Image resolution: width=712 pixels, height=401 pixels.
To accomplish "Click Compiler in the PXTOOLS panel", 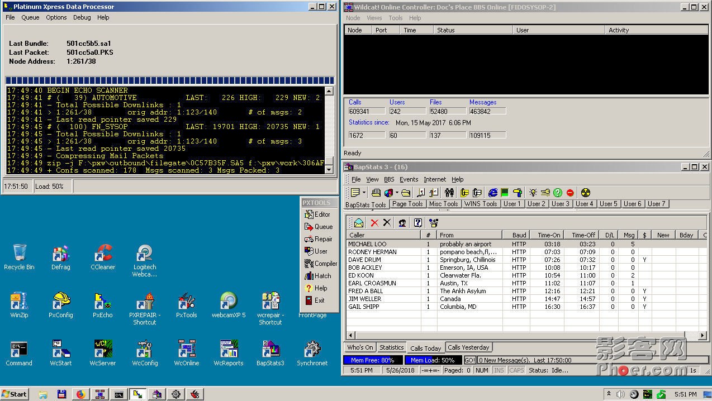I will pos(321,264).
